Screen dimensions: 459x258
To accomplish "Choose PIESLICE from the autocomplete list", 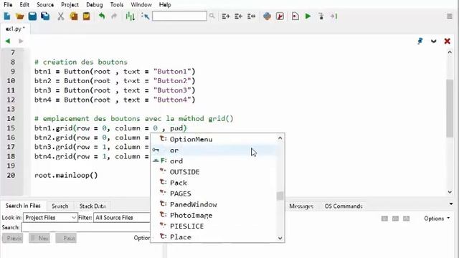I will click(214, 226).
